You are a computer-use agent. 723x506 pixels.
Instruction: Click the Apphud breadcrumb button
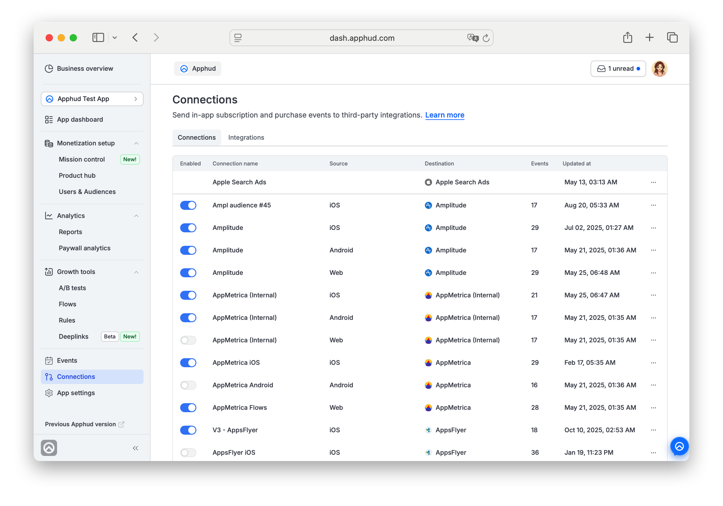tap(198, 69)
